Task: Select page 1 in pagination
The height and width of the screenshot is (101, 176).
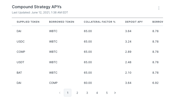Action: tap(68, 93)
